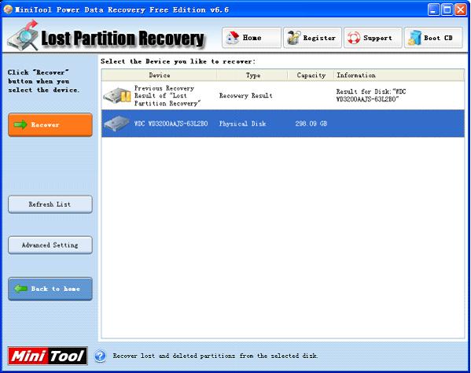Go Back to home
Image resolution: width=471 pixels, height=373 pixels.
pyautogui.click(x=50, y=289)
